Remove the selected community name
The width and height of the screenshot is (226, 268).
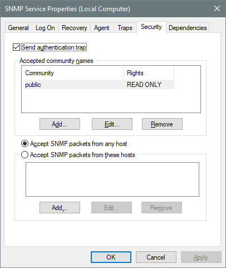point(162,124)
